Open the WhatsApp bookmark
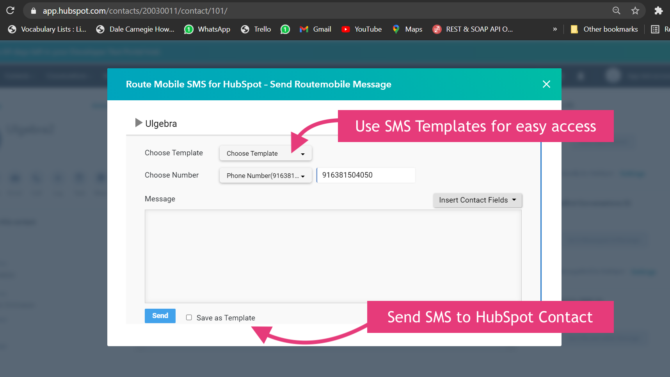 click(x=207, y=29)
